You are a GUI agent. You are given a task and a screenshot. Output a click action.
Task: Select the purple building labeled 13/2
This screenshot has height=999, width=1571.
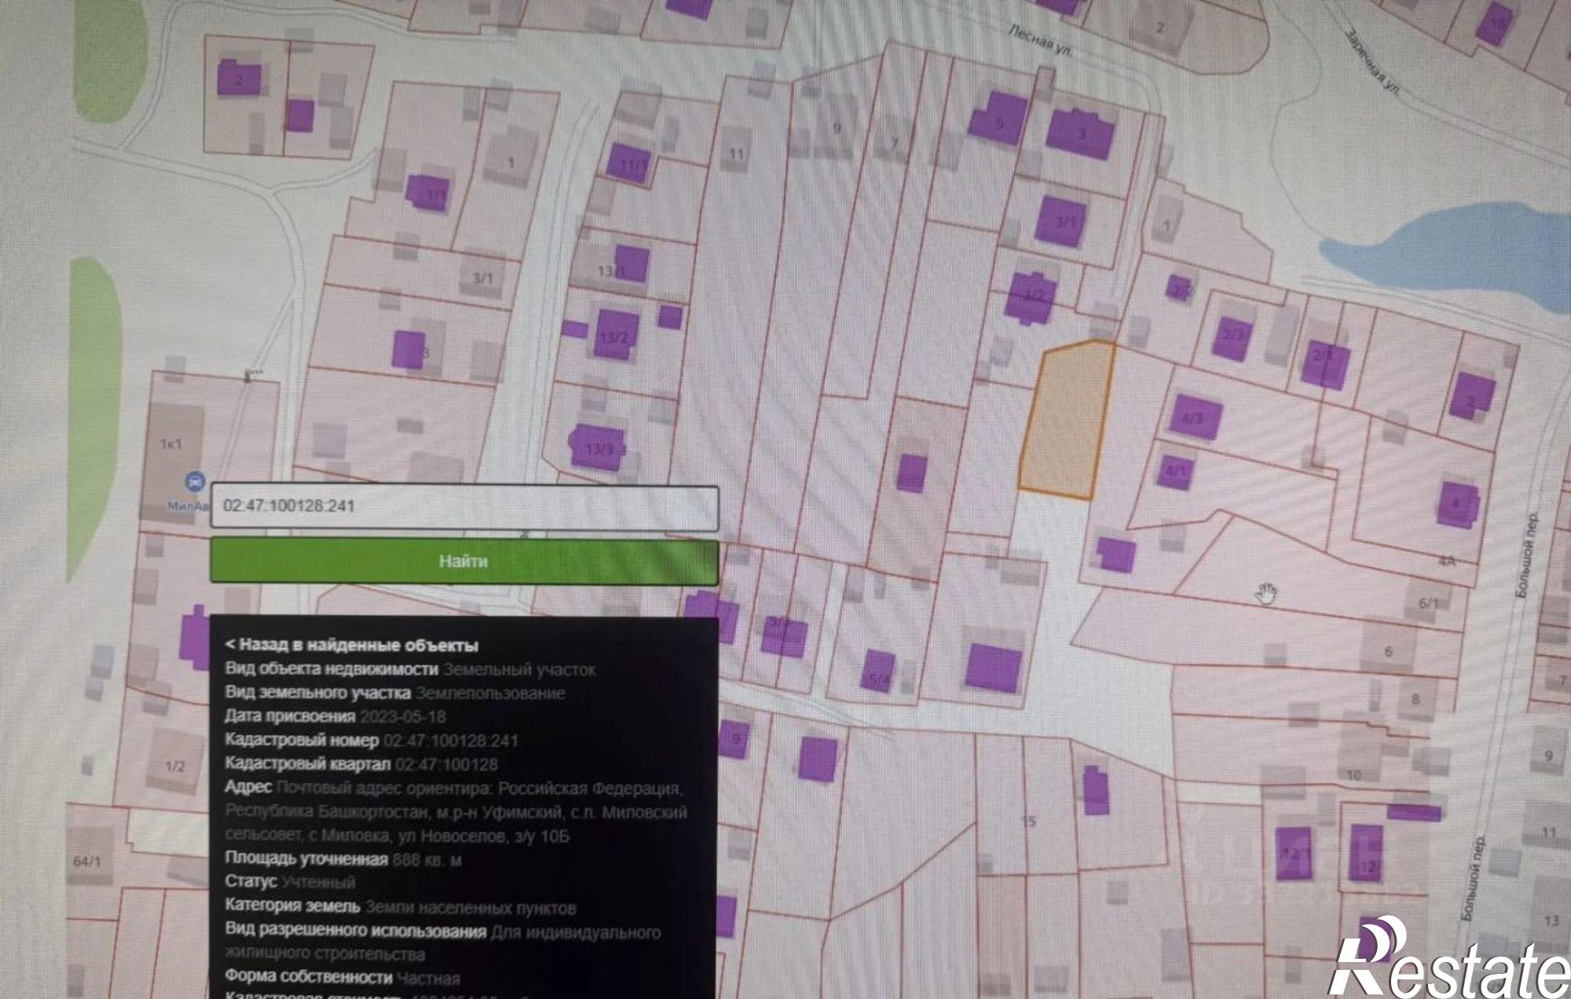(x=616, y=335)
